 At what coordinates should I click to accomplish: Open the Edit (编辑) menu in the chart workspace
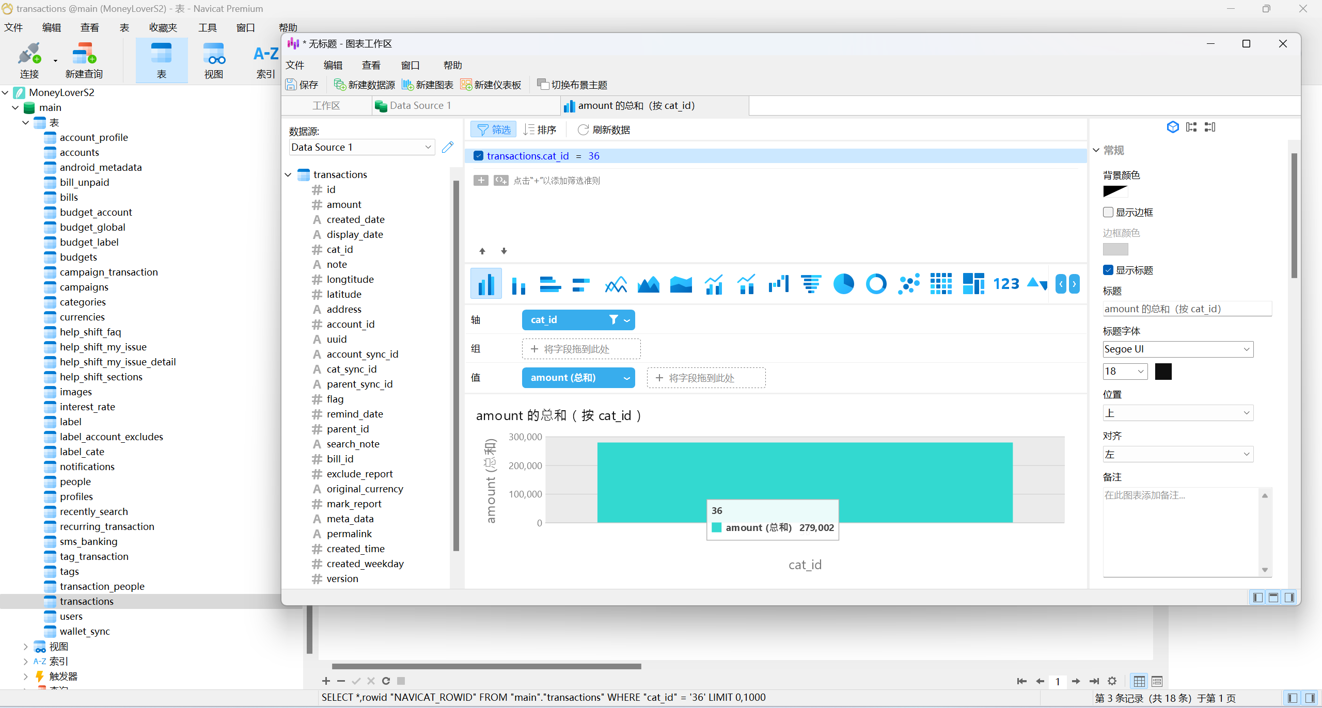pos(333,65)
